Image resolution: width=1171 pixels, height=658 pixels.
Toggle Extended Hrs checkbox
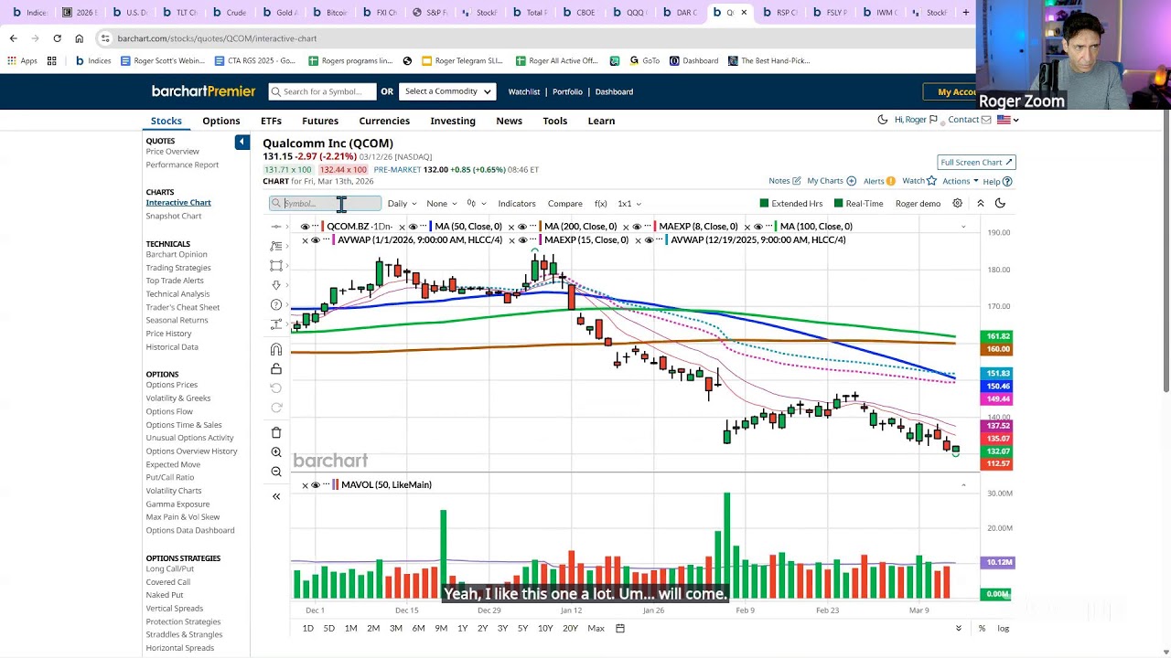click(x=764, y=203)
